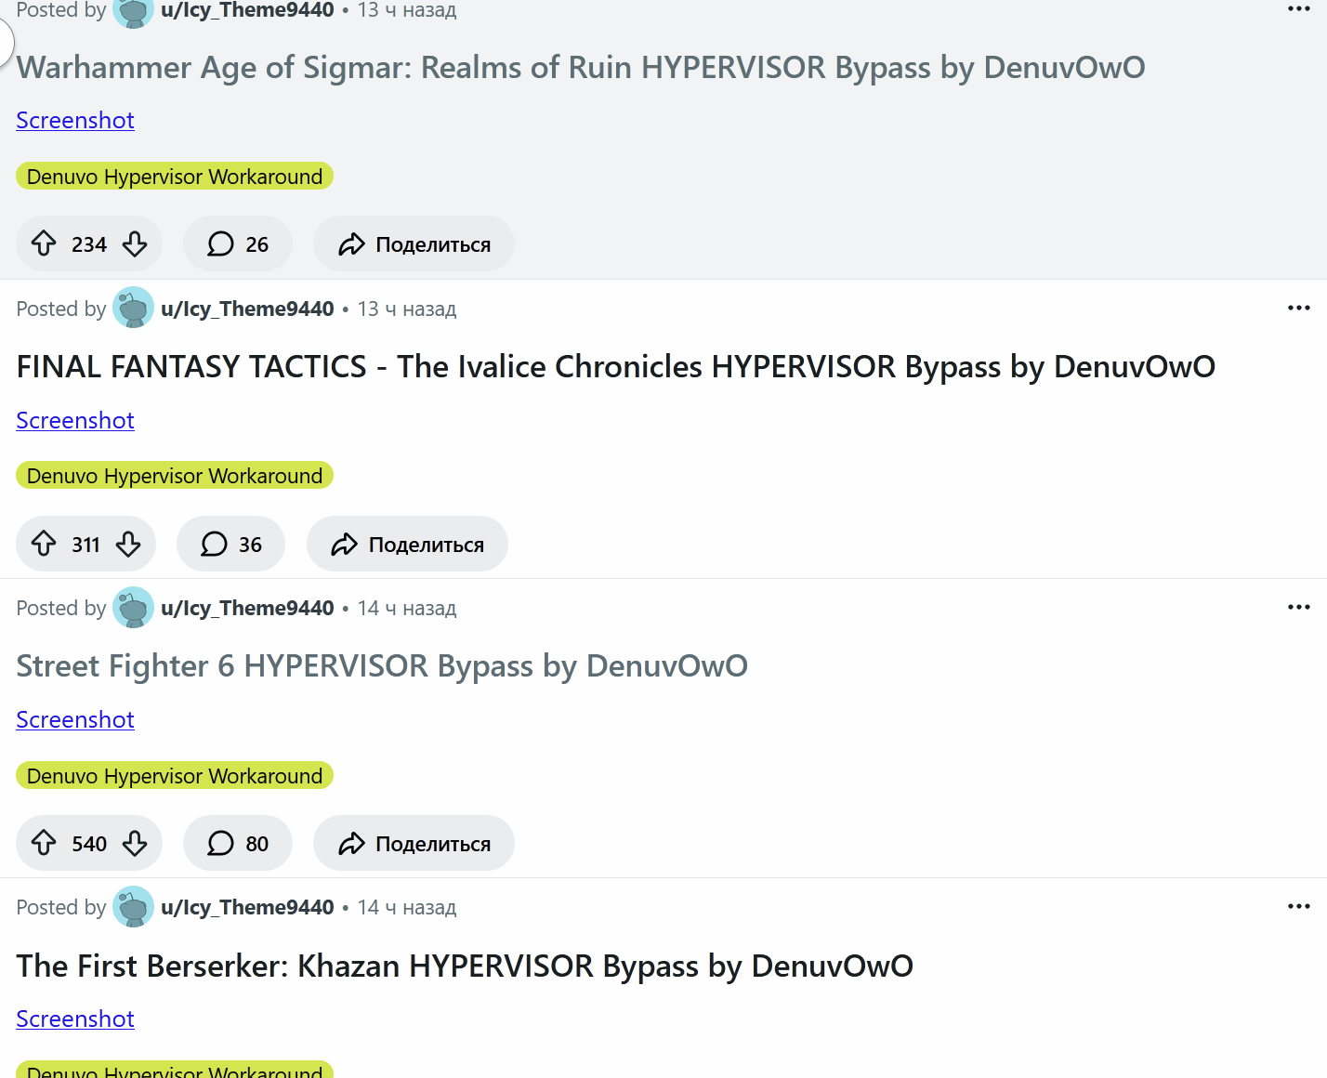View author profile on Final Fantasy post
The width and height of the screenshot is (1327, 1078).
(x=247, y=309)
